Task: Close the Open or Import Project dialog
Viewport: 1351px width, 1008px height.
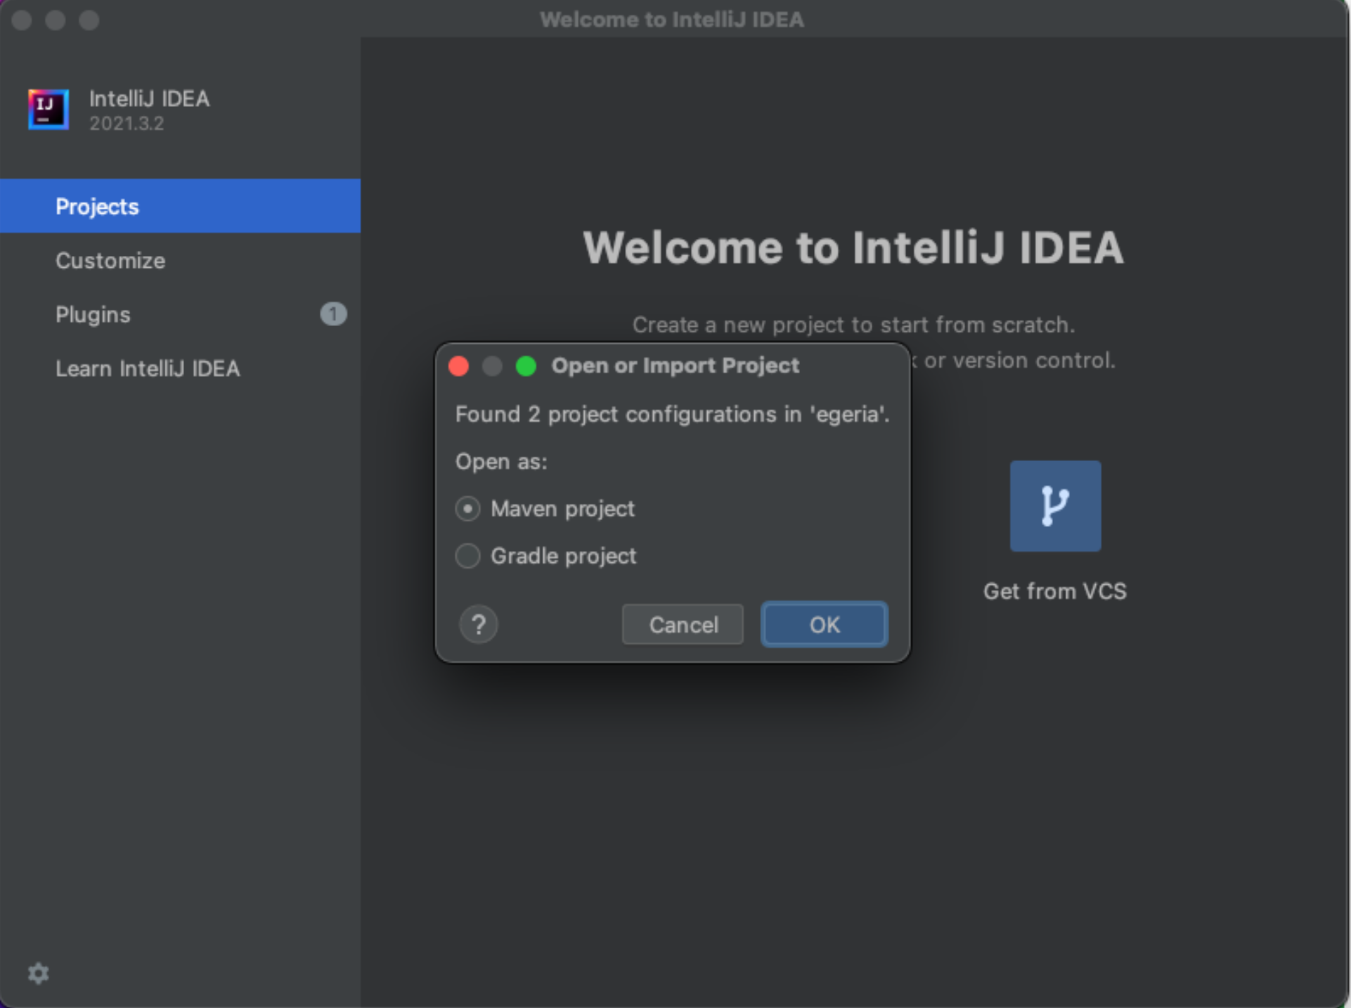Action: pos(458,366)
